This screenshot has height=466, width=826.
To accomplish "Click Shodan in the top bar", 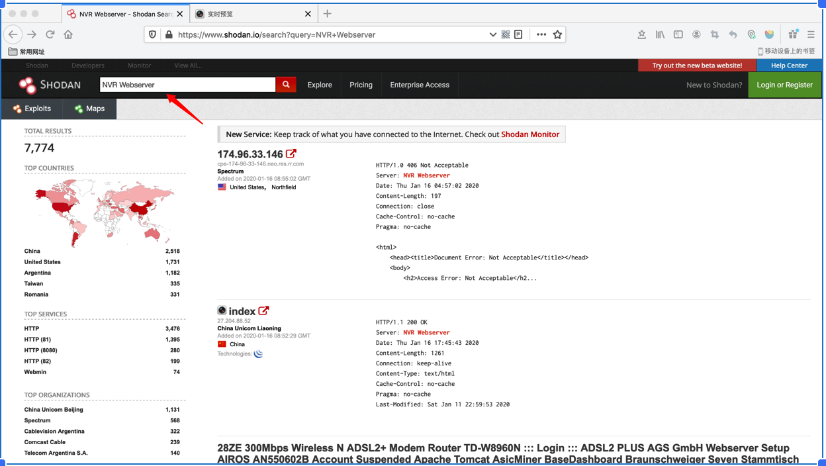I will [x=37, y=66].
